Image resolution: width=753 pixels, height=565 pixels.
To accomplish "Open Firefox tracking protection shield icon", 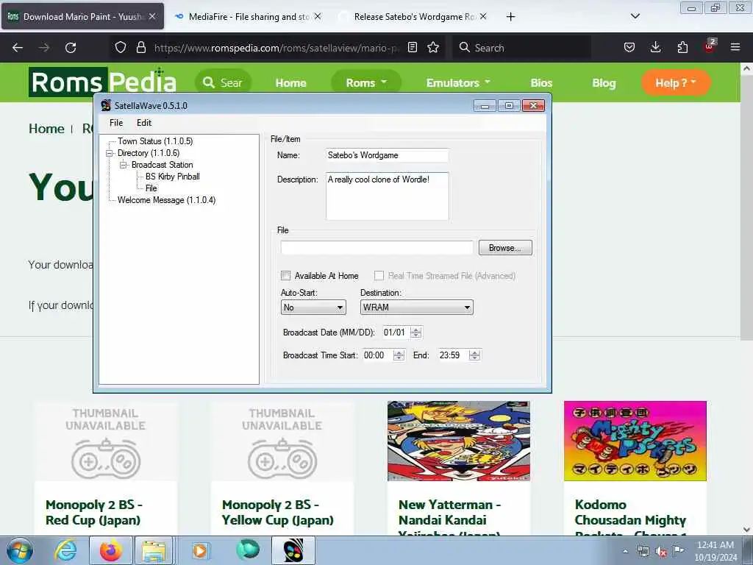I will (121, 47).
